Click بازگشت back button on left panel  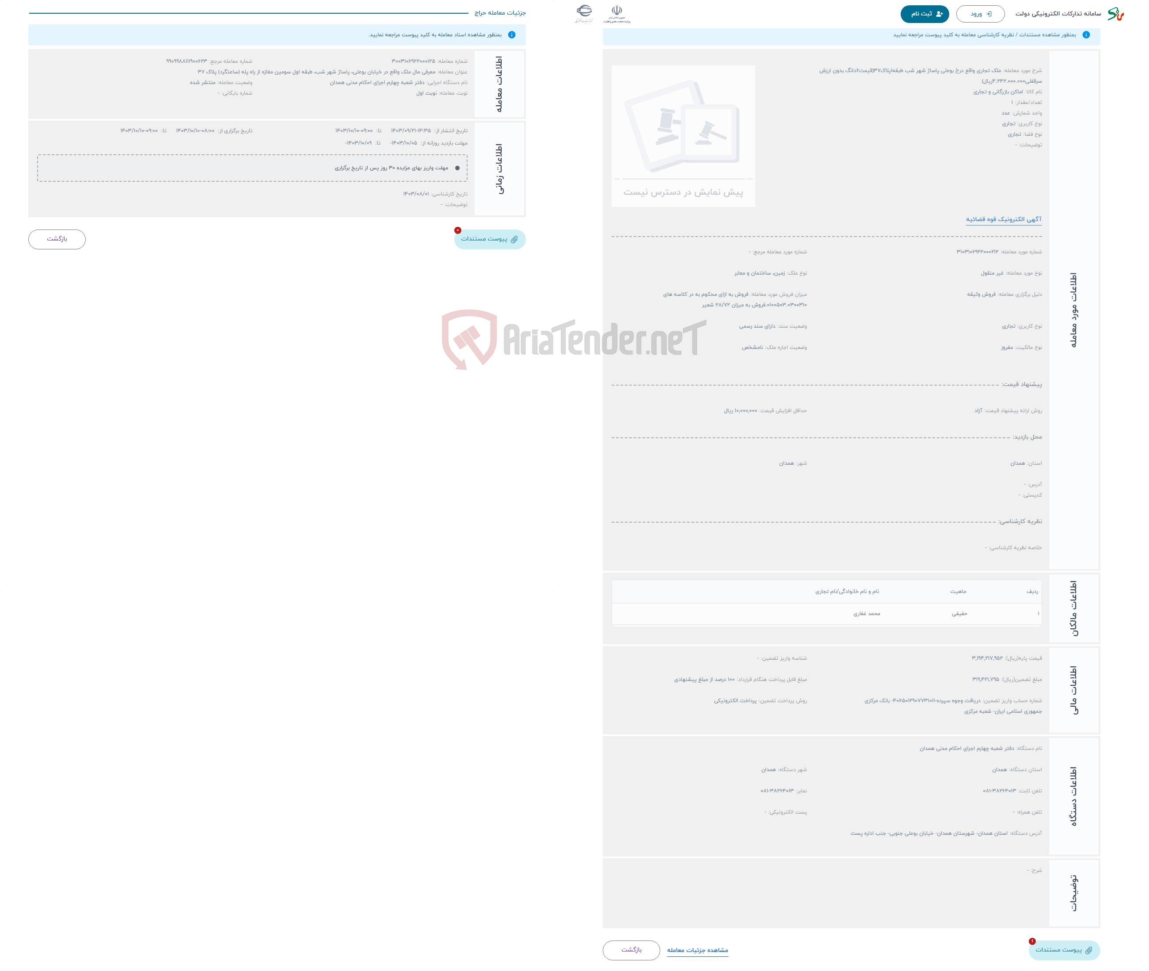55,239
